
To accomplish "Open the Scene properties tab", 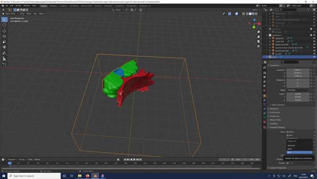I will [x=265, y=86].
